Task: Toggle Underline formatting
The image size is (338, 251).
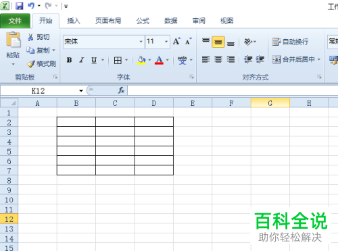Action: [94, 60]
